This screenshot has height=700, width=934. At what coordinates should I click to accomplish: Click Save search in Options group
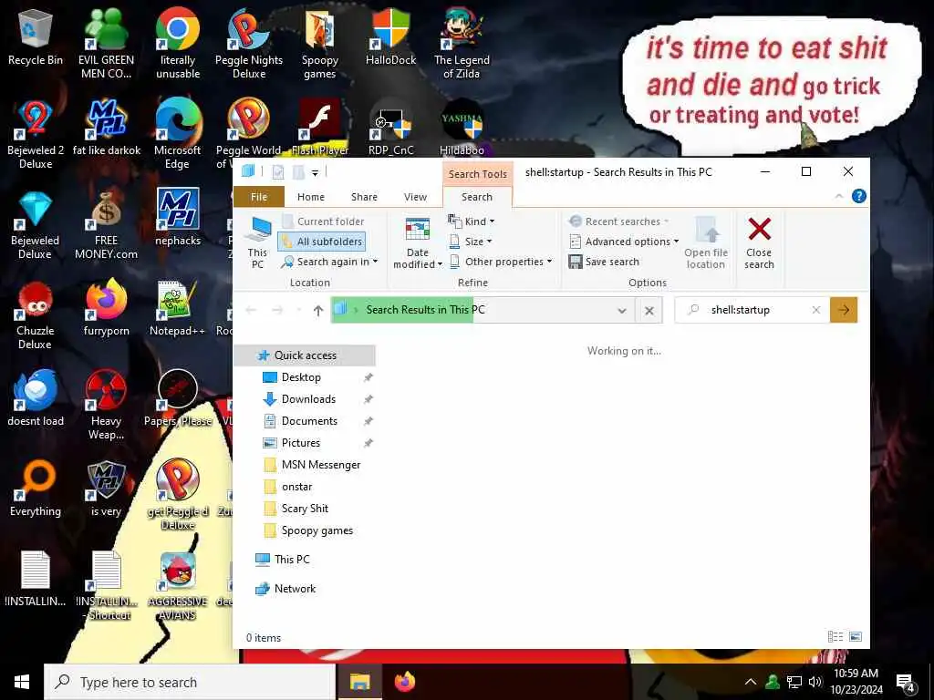604,262
